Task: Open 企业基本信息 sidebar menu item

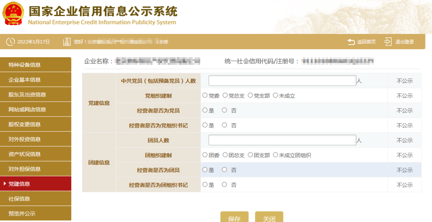Action: tap(36, 80)
